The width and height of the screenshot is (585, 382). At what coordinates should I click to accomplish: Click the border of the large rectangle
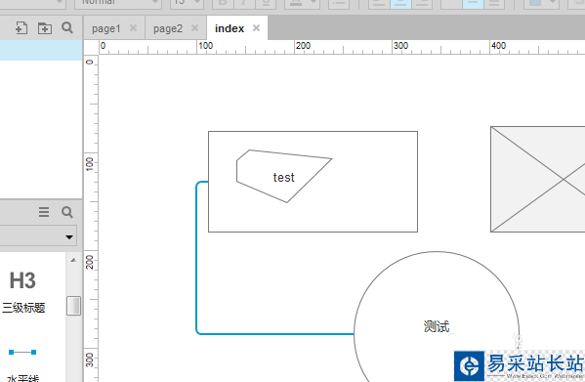pyautogui.click(x=313, y=131)
